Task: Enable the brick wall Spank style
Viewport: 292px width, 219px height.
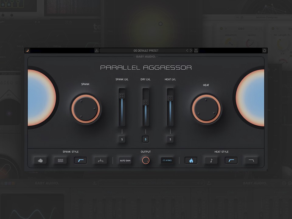Action: pos(61,161)
